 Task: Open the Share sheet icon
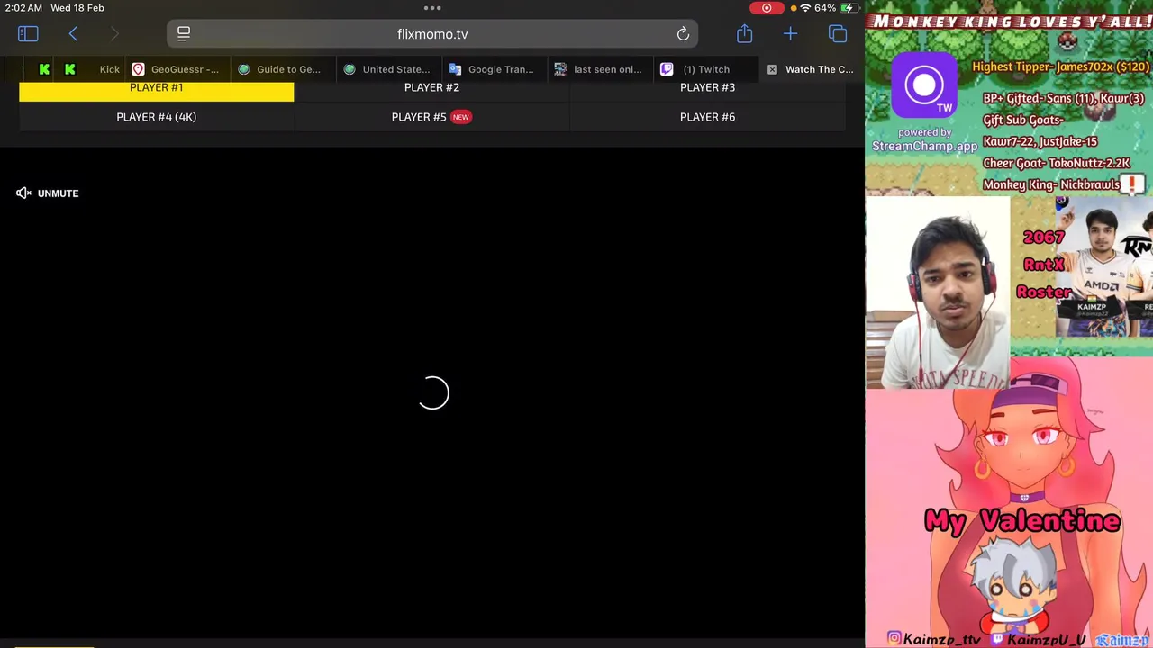click(x=744, y=33)
